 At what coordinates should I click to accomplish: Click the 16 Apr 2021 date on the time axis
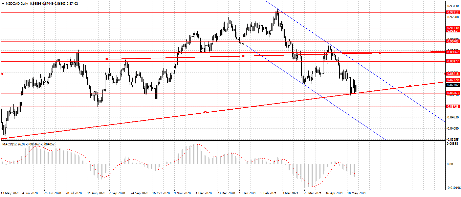334,194
